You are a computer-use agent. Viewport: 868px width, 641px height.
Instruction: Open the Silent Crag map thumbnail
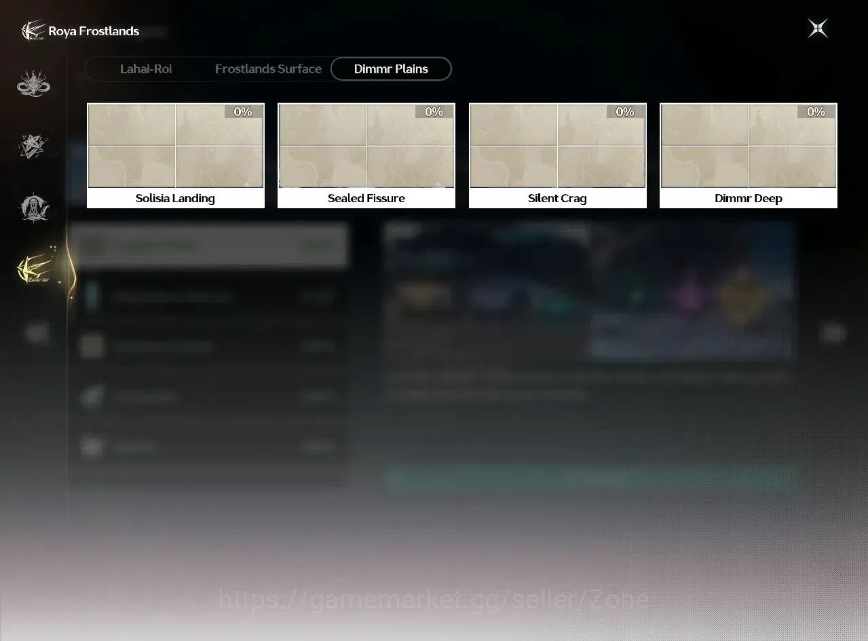tap(558, 146)
